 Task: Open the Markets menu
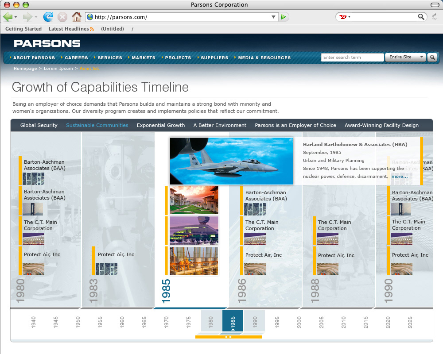click(x=144, y=58)
